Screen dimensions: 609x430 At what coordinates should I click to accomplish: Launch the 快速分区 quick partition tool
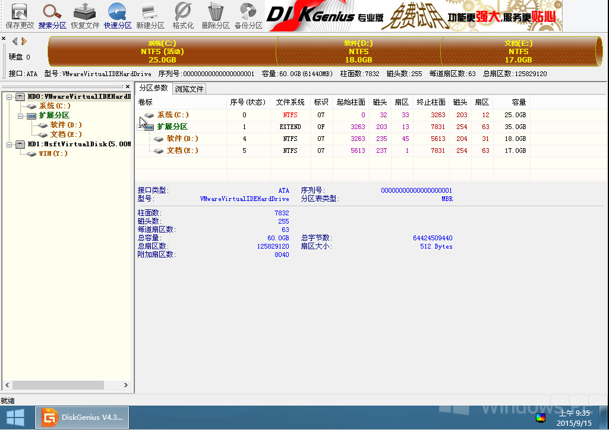pos(117,16)
